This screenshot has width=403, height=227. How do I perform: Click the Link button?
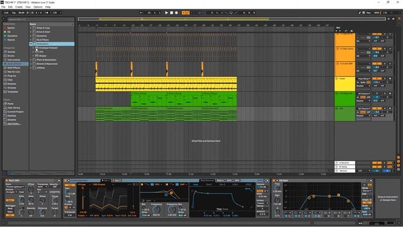[6, 13]
